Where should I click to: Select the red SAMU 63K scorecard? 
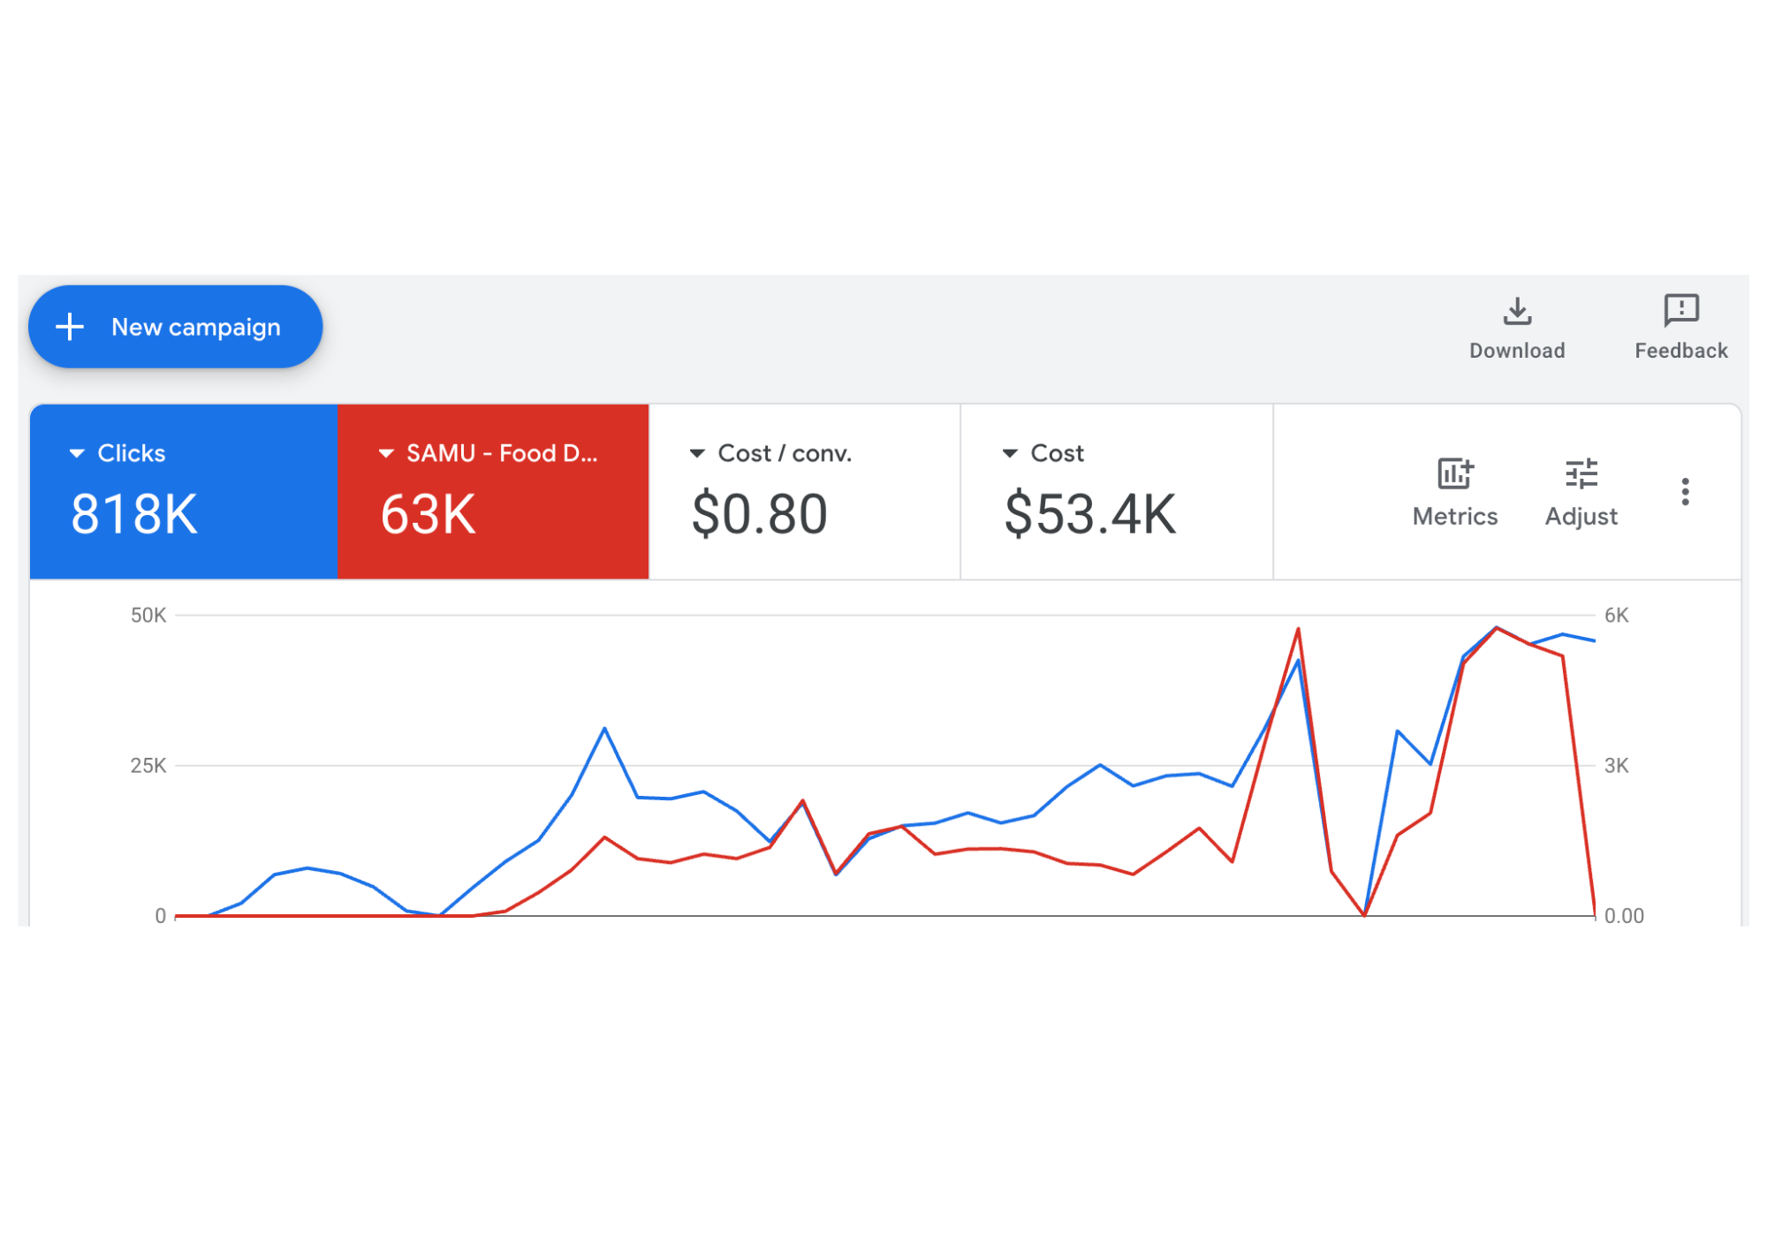click(x=493, y=492)
